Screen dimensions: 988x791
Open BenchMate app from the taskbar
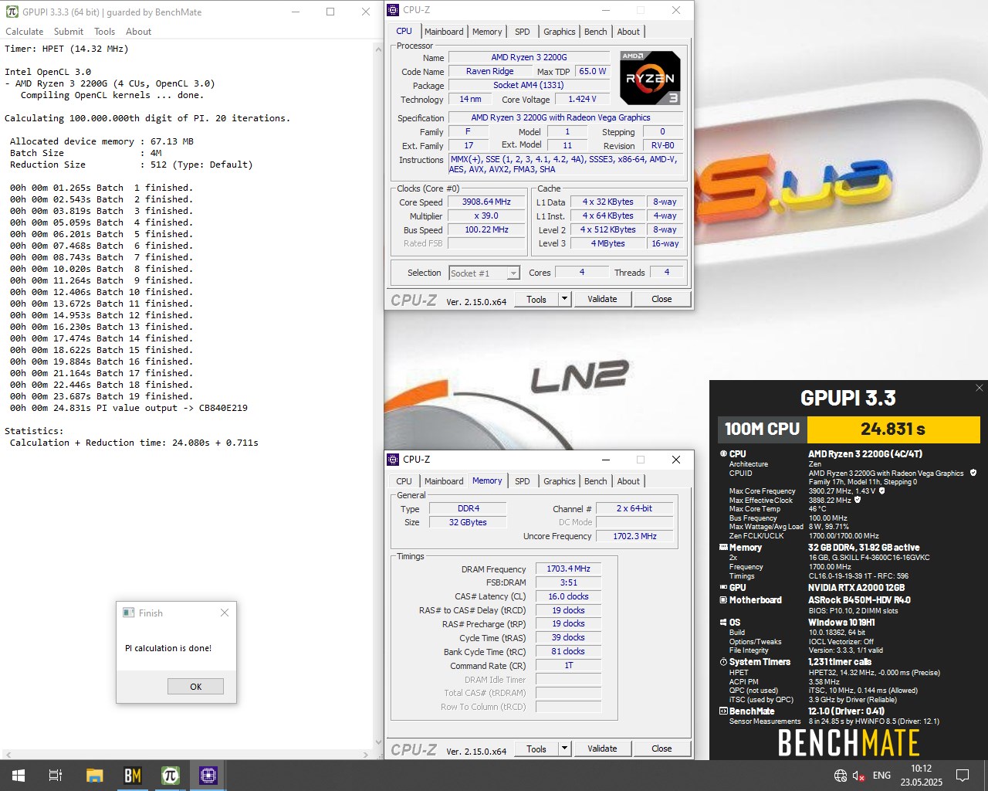coord(133,776)
